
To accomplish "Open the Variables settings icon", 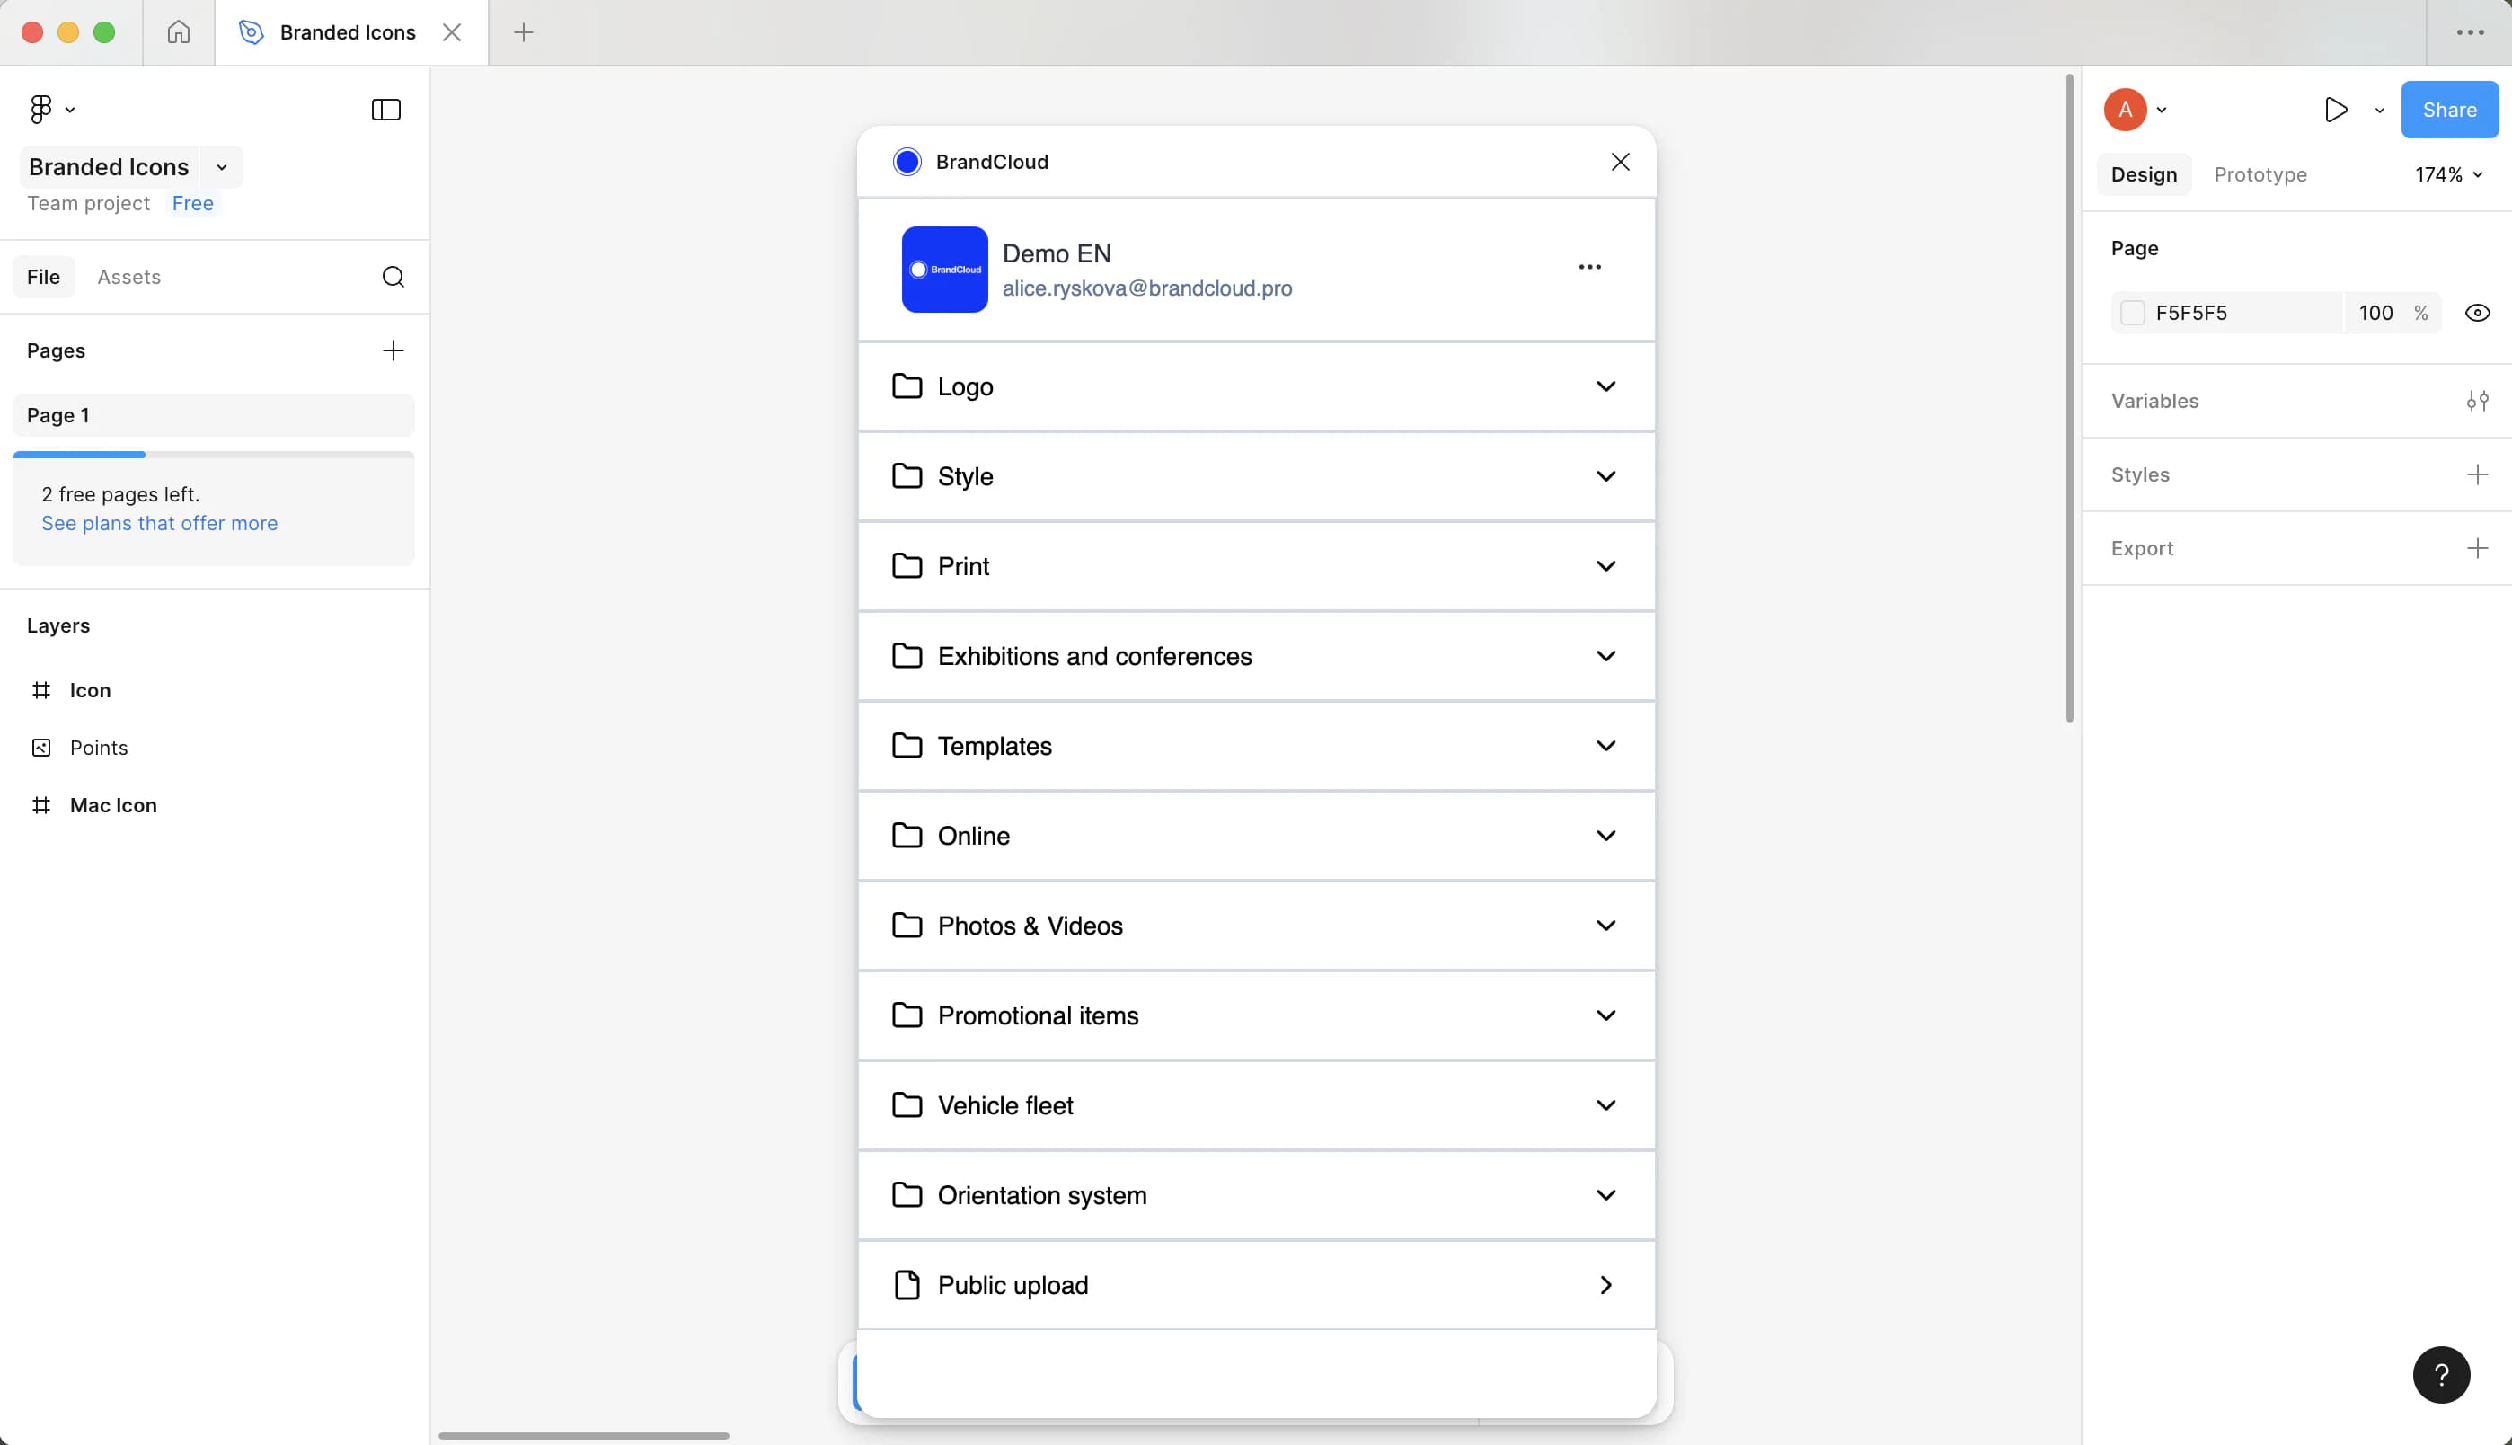I will coord(2476,401).
